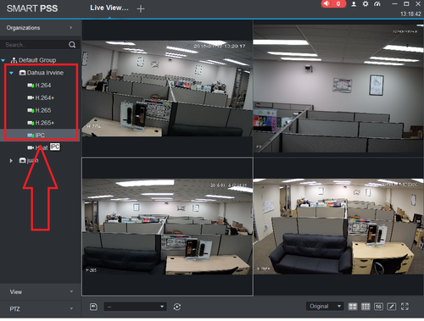Open the settings gear icon
Image resolution: width=424 pixels, height=321 pixels.
point(365,4)
